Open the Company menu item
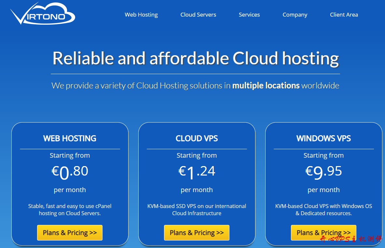The image size is (385, 248). (x=295, y=15)
